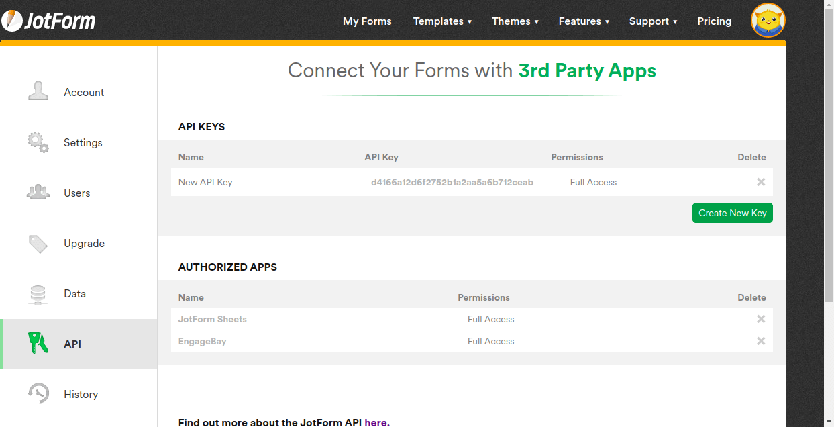Open the Data section
The image size is (834, 427).
(75, 293)
